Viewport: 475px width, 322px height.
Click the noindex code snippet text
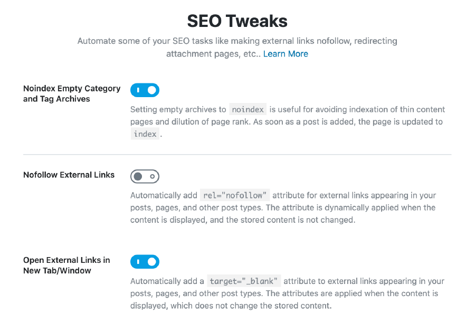pyautogui.click(x=248, y=109)
